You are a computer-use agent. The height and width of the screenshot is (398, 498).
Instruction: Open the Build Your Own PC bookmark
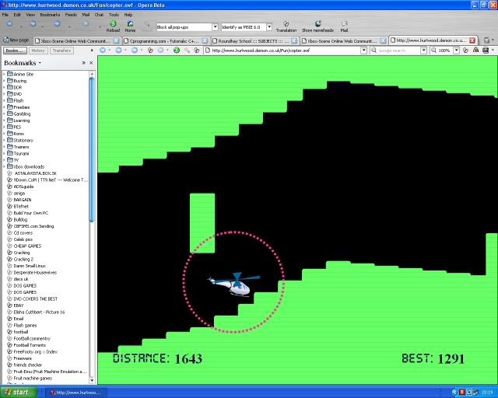(28, 213)
